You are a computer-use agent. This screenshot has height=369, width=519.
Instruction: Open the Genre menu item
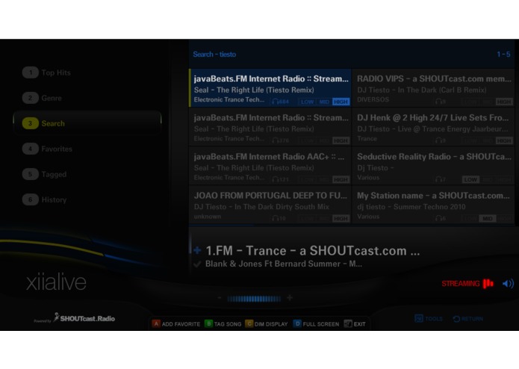tap(42, 98)
